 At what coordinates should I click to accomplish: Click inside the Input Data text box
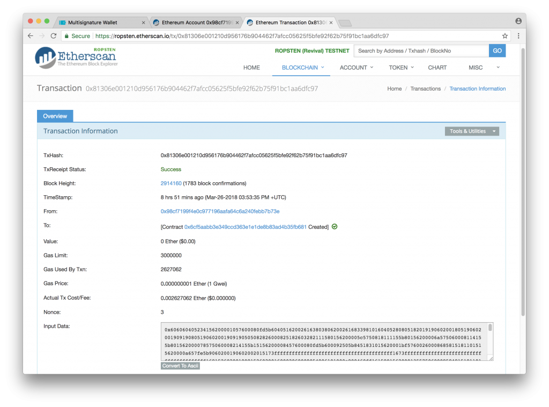[324, 342]
